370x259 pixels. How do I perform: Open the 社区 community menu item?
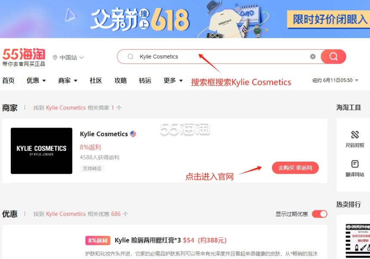96,81
